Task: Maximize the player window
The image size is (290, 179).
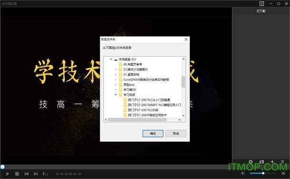Action: coord(279,3)
